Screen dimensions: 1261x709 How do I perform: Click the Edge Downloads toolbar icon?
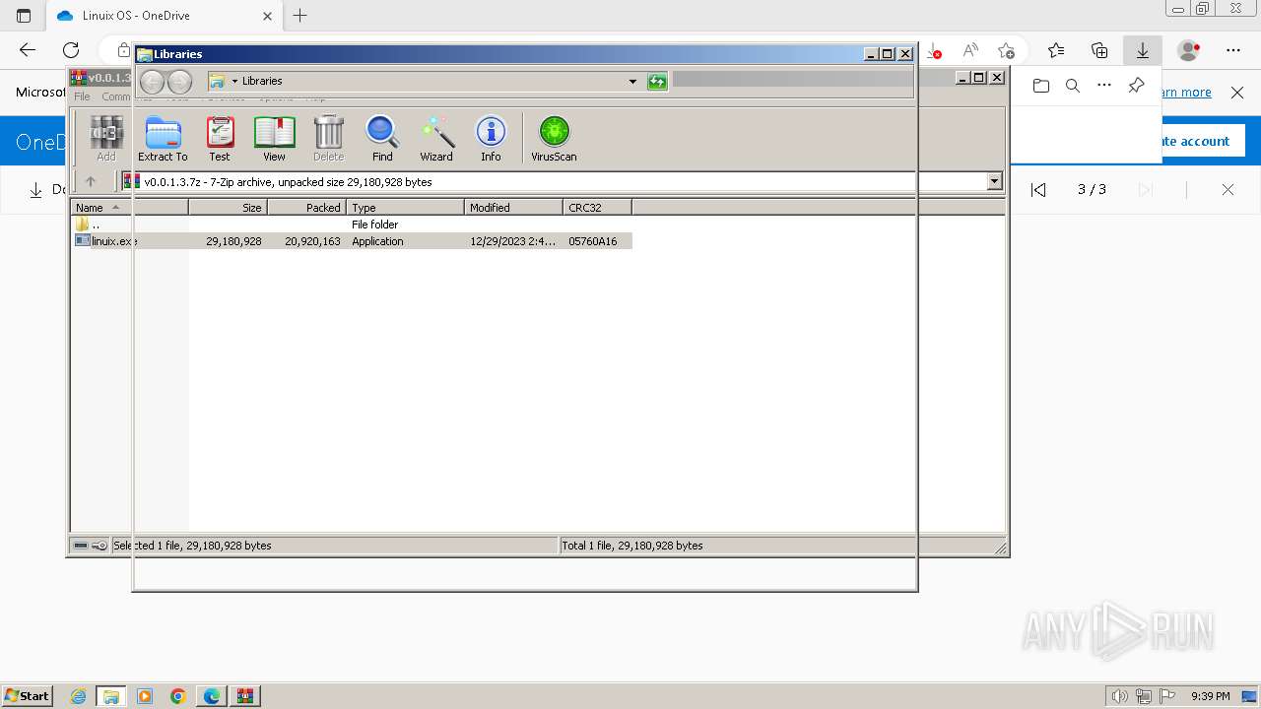(1143, 50)
